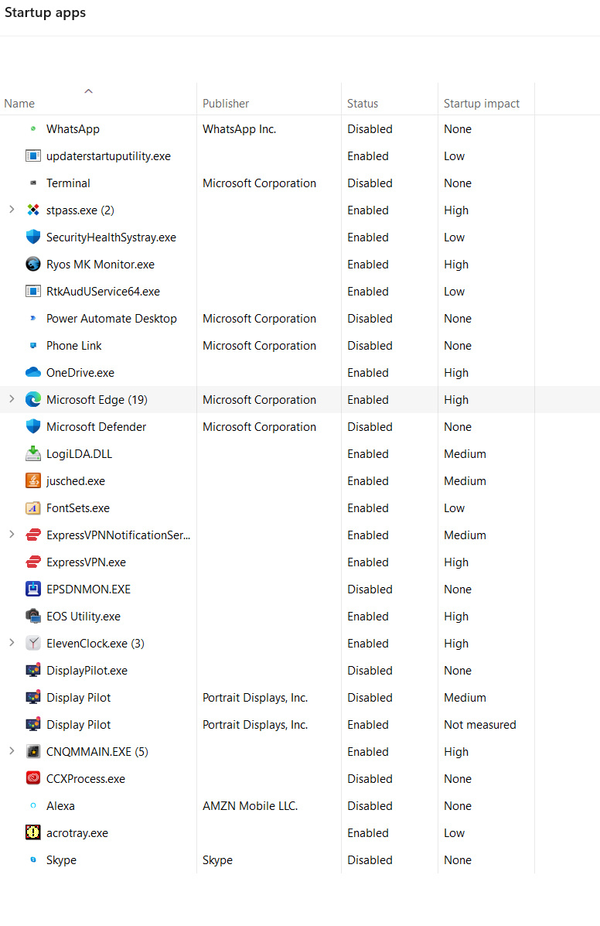Click the CCXProcess.exe Creative Cloud icon
The height and width of the screenshot is (926, 600).
33,778
